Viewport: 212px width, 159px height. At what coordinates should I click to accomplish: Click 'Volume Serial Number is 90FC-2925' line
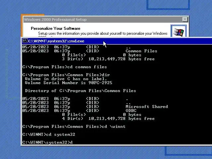[69, 83]
